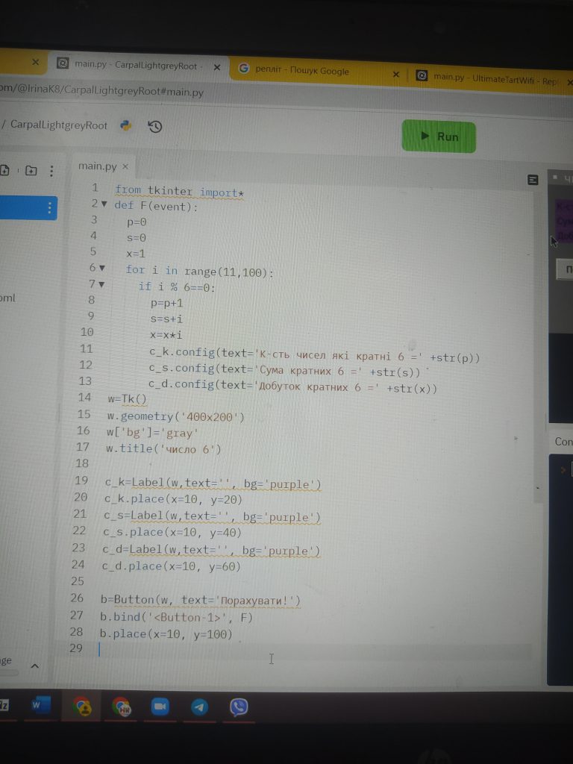Collapse the for loop fold arrow
Screen dimensions: 573x764
coord(102,268)
